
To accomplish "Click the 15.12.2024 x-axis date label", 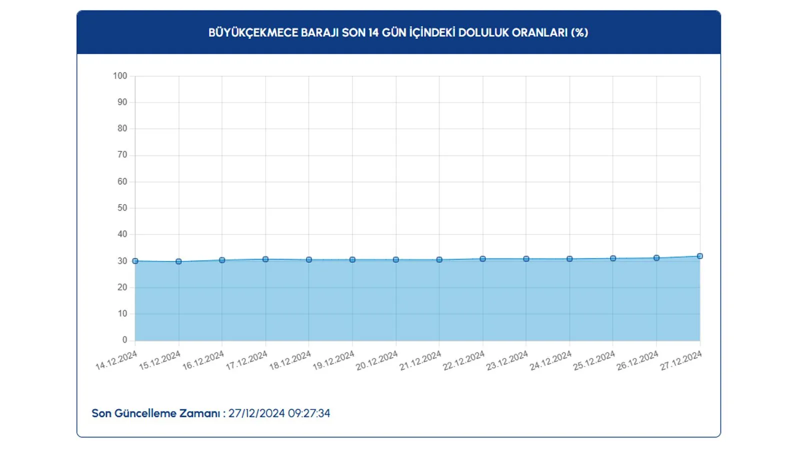I will [159, 360].
